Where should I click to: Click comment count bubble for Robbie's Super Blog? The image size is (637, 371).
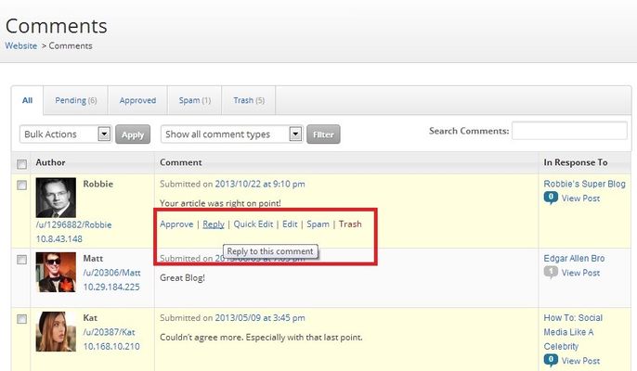pos(551,198)
